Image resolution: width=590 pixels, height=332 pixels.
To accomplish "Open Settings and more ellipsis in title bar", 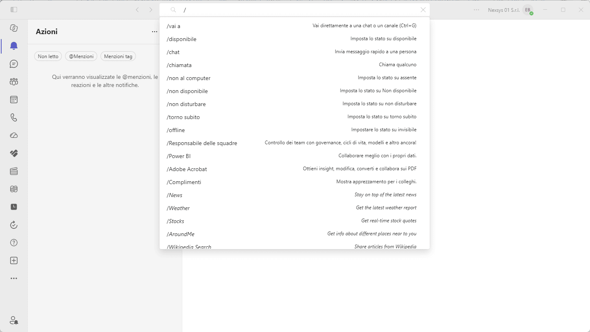I will point(476,10).
